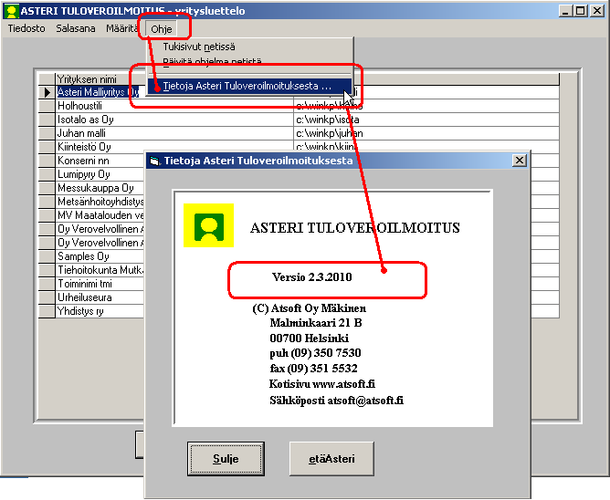Click the Versio 2.3.2010 text
610x500 pixels.
click(312, 277)
